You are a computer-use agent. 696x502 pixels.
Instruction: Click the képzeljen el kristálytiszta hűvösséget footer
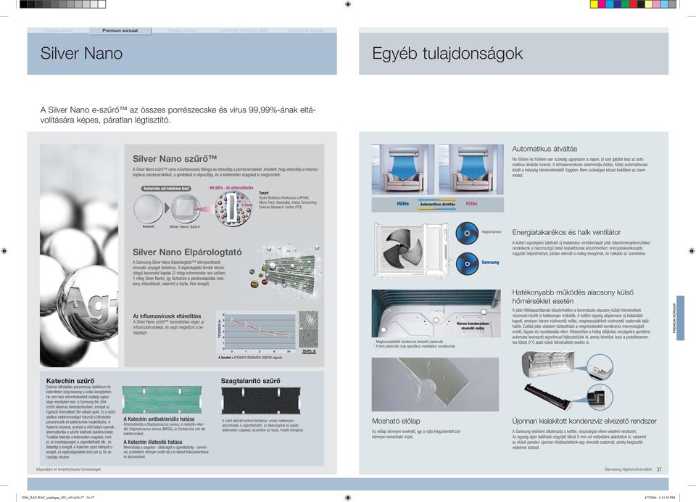[x=68, y=469]
